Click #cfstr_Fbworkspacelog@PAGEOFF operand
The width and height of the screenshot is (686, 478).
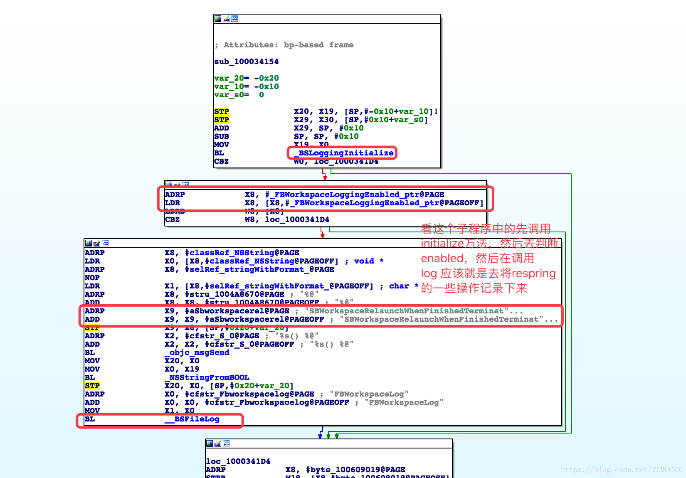(277, 402)
